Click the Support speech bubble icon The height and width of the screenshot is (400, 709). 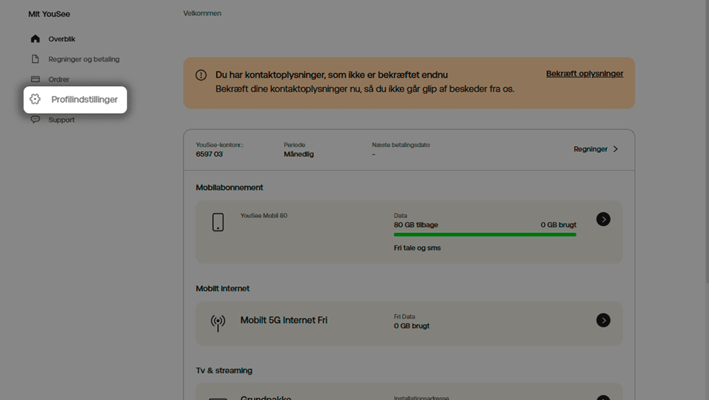click(x=35, y=120)
